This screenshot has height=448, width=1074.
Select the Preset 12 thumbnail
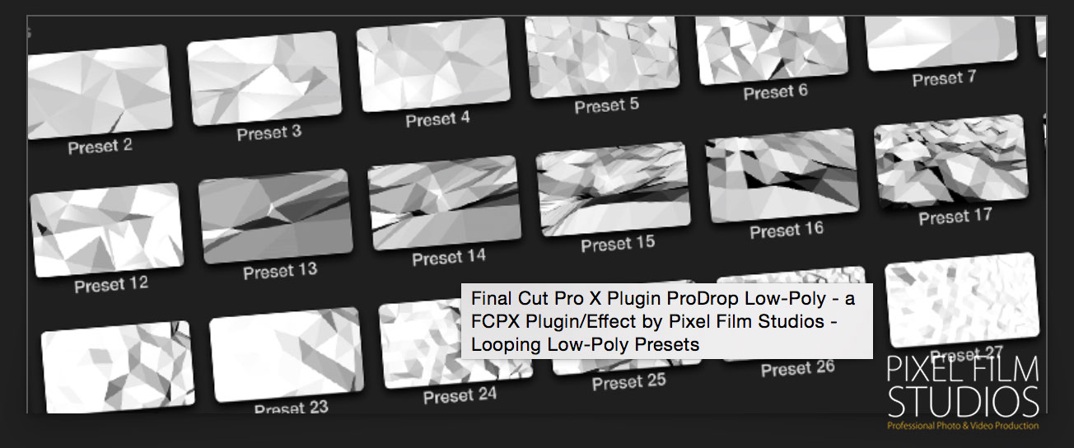click(105, 230)
